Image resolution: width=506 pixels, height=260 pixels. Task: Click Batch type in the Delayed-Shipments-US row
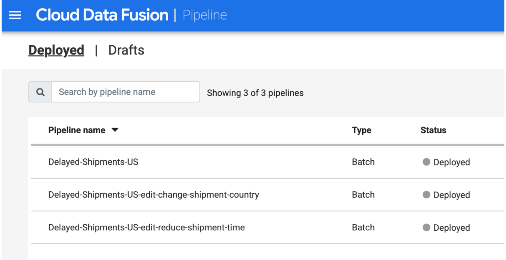[x=363, y=162]
